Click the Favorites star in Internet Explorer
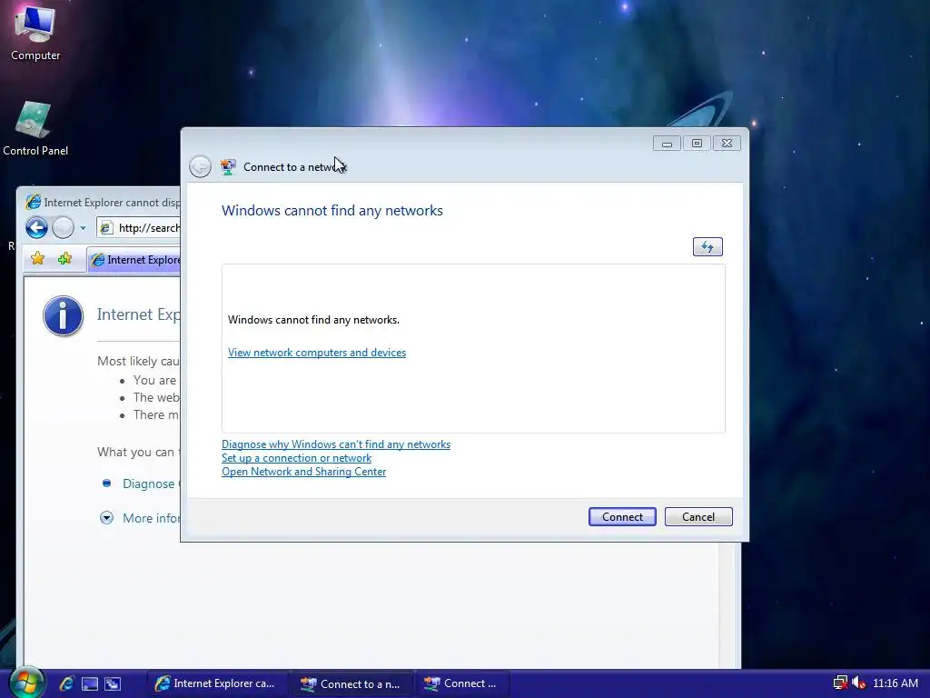930x698 pixels. click(x=38, y=259)
